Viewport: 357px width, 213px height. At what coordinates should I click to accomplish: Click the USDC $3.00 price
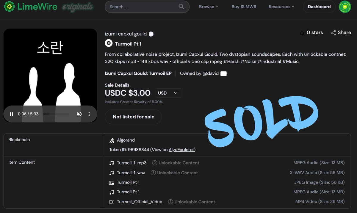pyautogui.click(x=128, y=93)
